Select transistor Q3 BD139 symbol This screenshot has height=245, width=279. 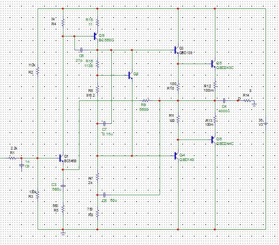pyautogui.click(x=177, y=50)
